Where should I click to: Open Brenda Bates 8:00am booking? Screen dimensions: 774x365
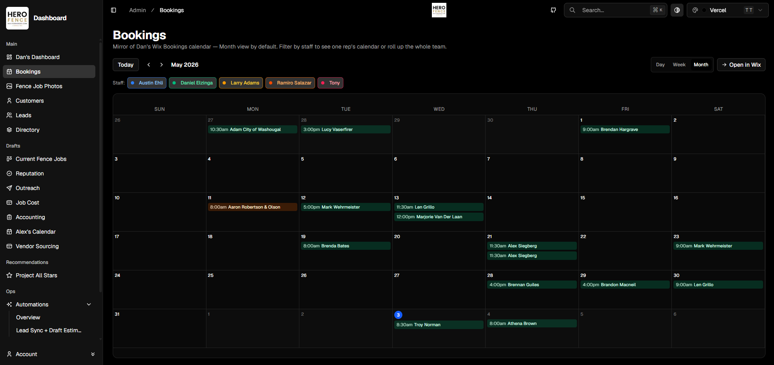346,246
